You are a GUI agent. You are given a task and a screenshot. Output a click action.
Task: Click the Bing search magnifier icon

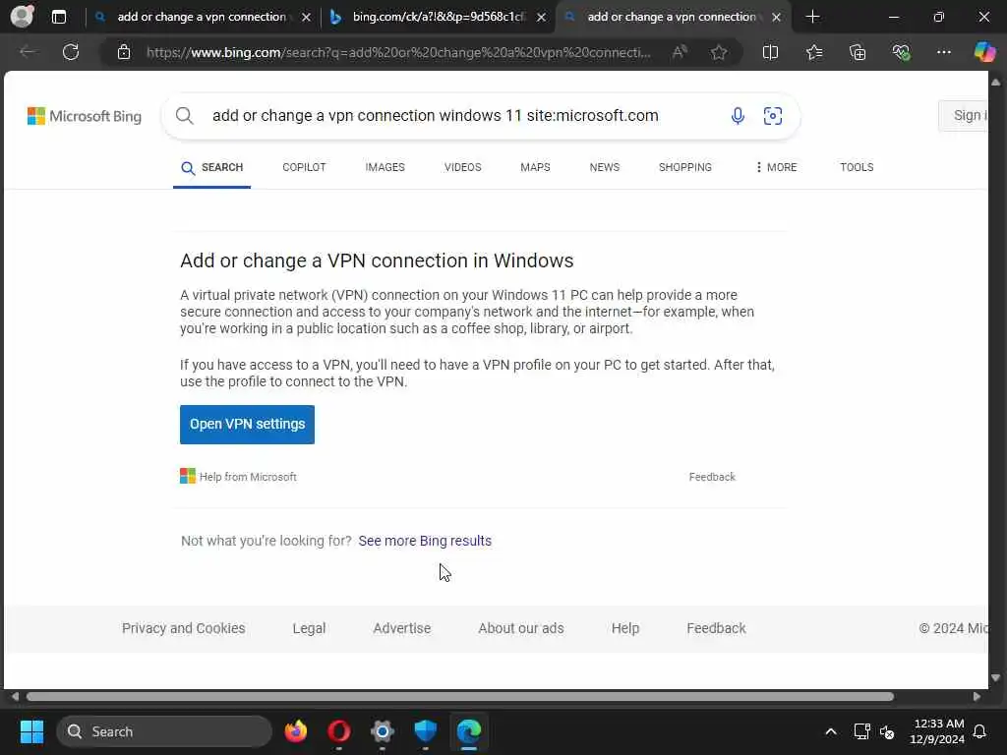pos(184,116)
